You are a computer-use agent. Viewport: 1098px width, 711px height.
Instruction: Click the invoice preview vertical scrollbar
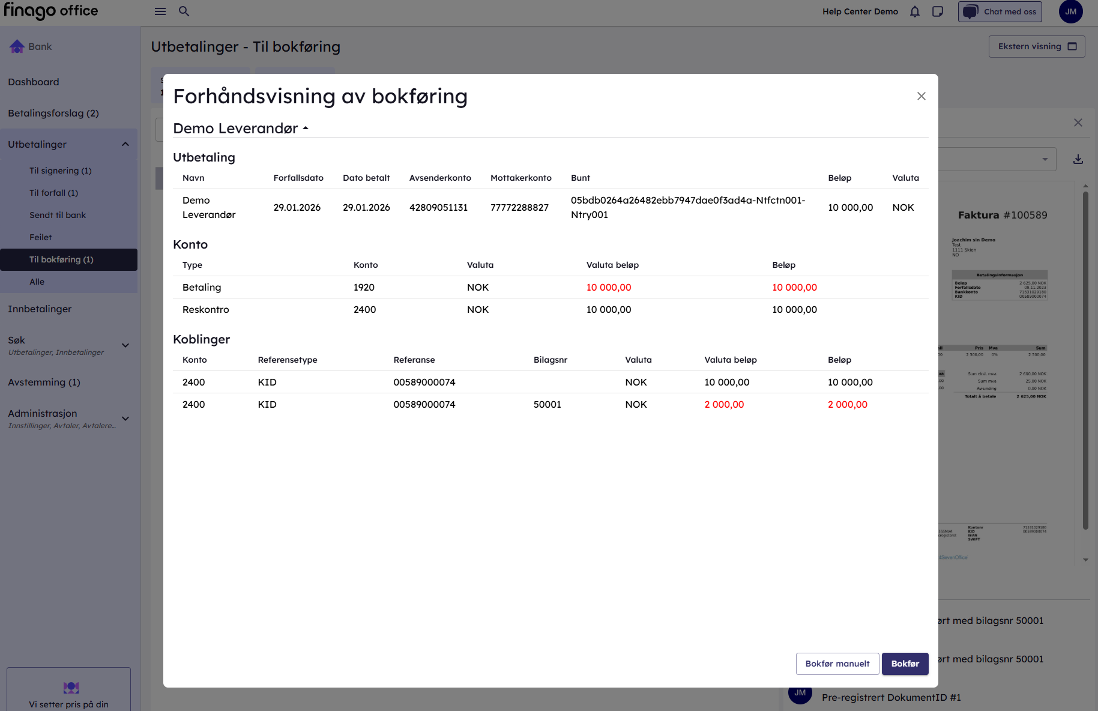click(x=1085, y=360)
